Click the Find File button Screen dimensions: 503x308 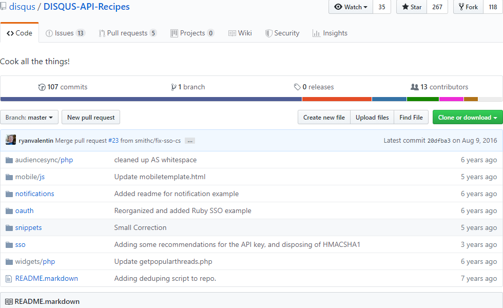[411, 118]
